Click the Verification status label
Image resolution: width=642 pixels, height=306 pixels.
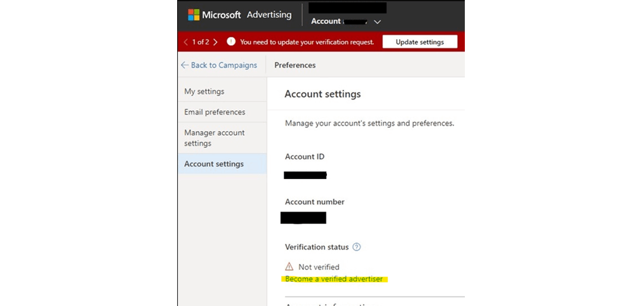[x=317, y=247]
